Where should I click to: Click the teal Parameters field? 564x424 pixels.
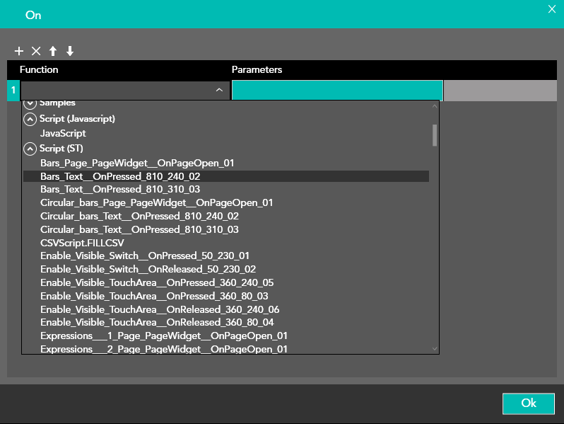tap(337, 91)
